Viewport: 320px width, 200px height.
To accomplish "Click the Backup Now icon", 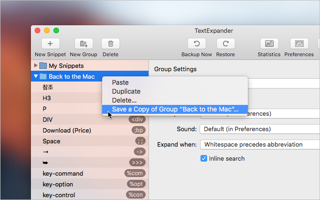I will (x=196, y=44).
